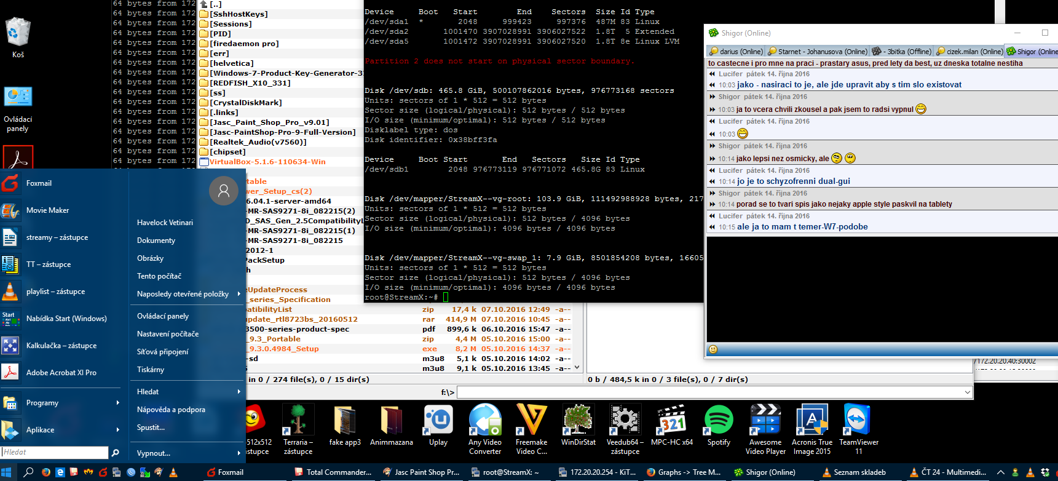Open the Koš recycle bin on desktop
The width and height of the screenshot is (1058, 481).
click(18, 38)
